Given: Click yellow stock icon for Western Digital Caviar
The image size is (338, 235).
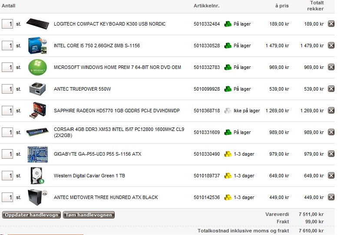Looking at the screenshot, I should tap(228, 176).
